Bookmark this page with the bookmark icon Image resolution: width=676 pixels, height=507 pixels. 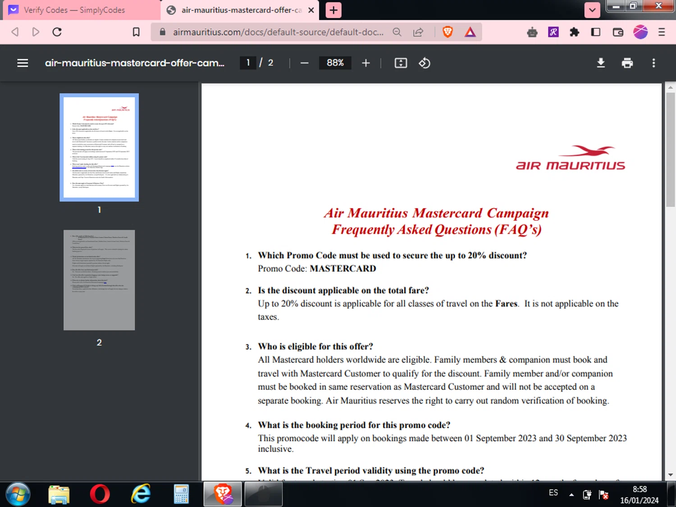pyautogui.click(x=136, y=32)
